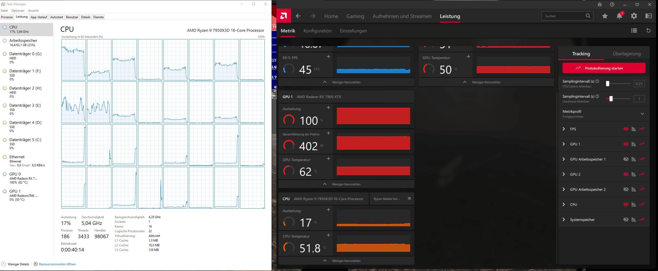Expand the GPU 1 tracking row
This screenshot has width=658, height=271.
tap(564, 144)
